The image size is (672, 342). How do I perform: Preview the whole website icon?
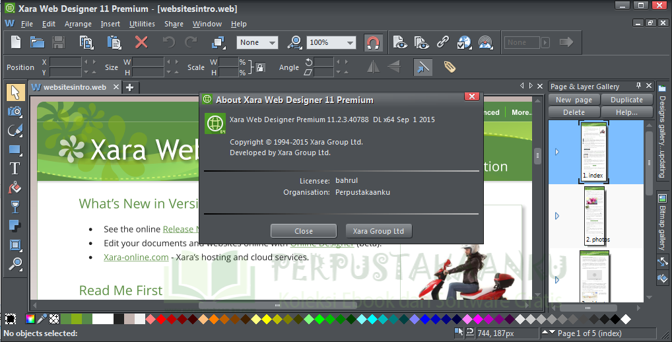[422, 42]
